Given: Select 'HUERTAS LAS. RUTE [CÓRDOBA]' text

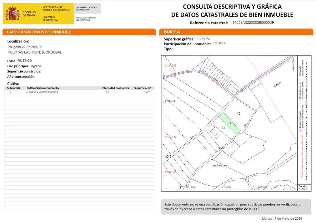Looking at the screenshot, I should click(34, 52).
